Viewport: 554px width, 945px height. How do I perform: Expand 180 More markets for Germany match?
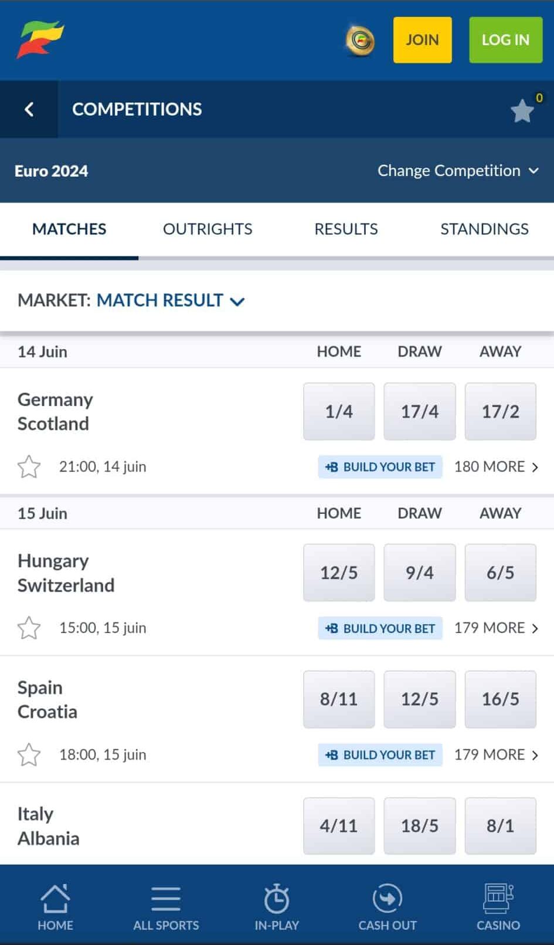pos(496,467)
